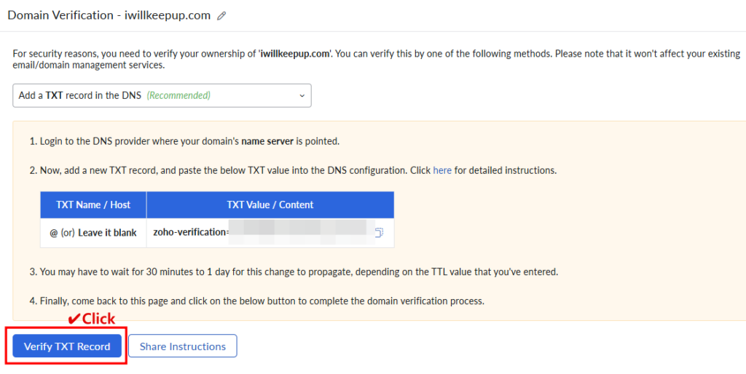Click the Share Instructions button

[182, 346]
